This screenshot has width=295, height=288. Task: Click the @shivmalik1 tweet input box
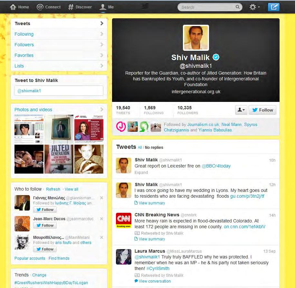(x=59, y=91)
